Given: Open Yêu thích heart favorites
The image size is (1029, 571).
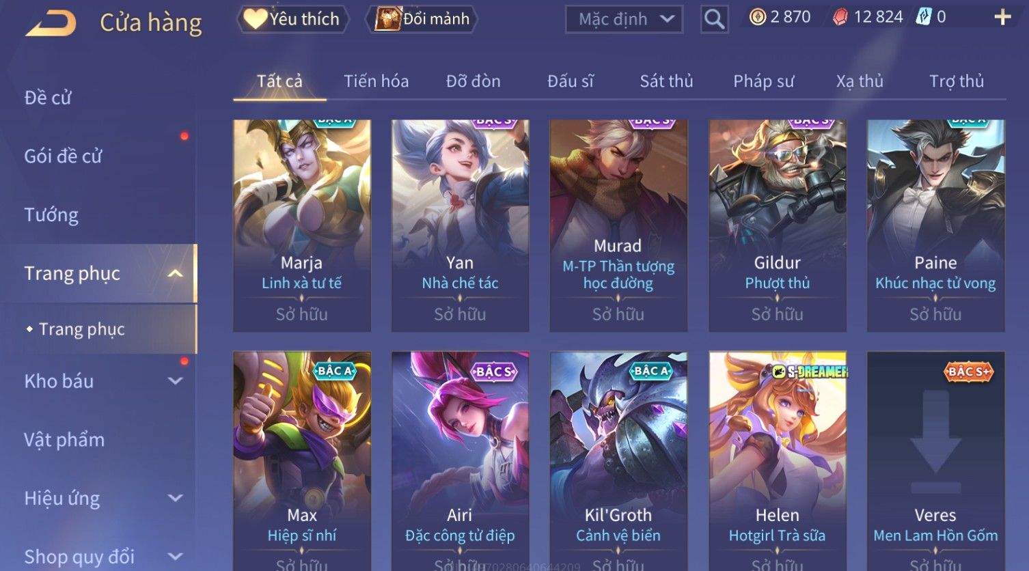Looking at the screenshot, I should click(292, 19).
